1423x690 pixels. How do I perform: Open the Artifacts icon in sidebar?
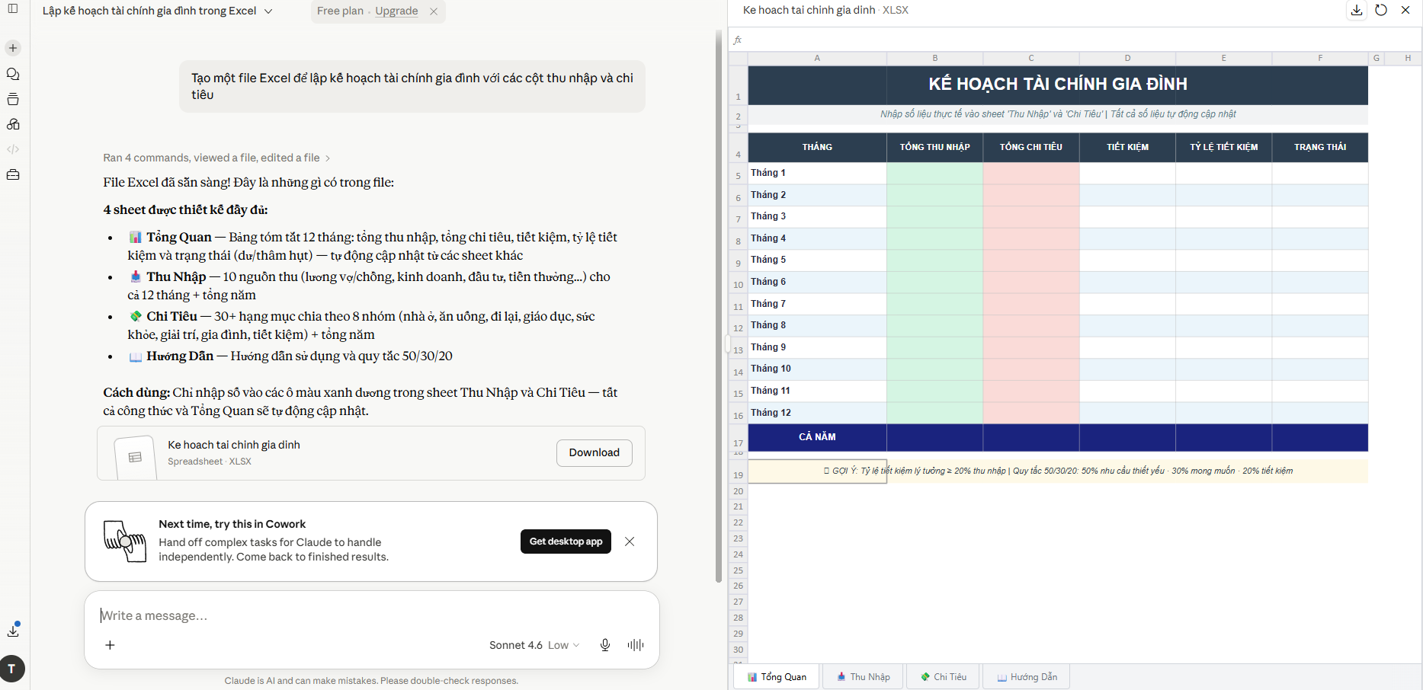point(13,124)
